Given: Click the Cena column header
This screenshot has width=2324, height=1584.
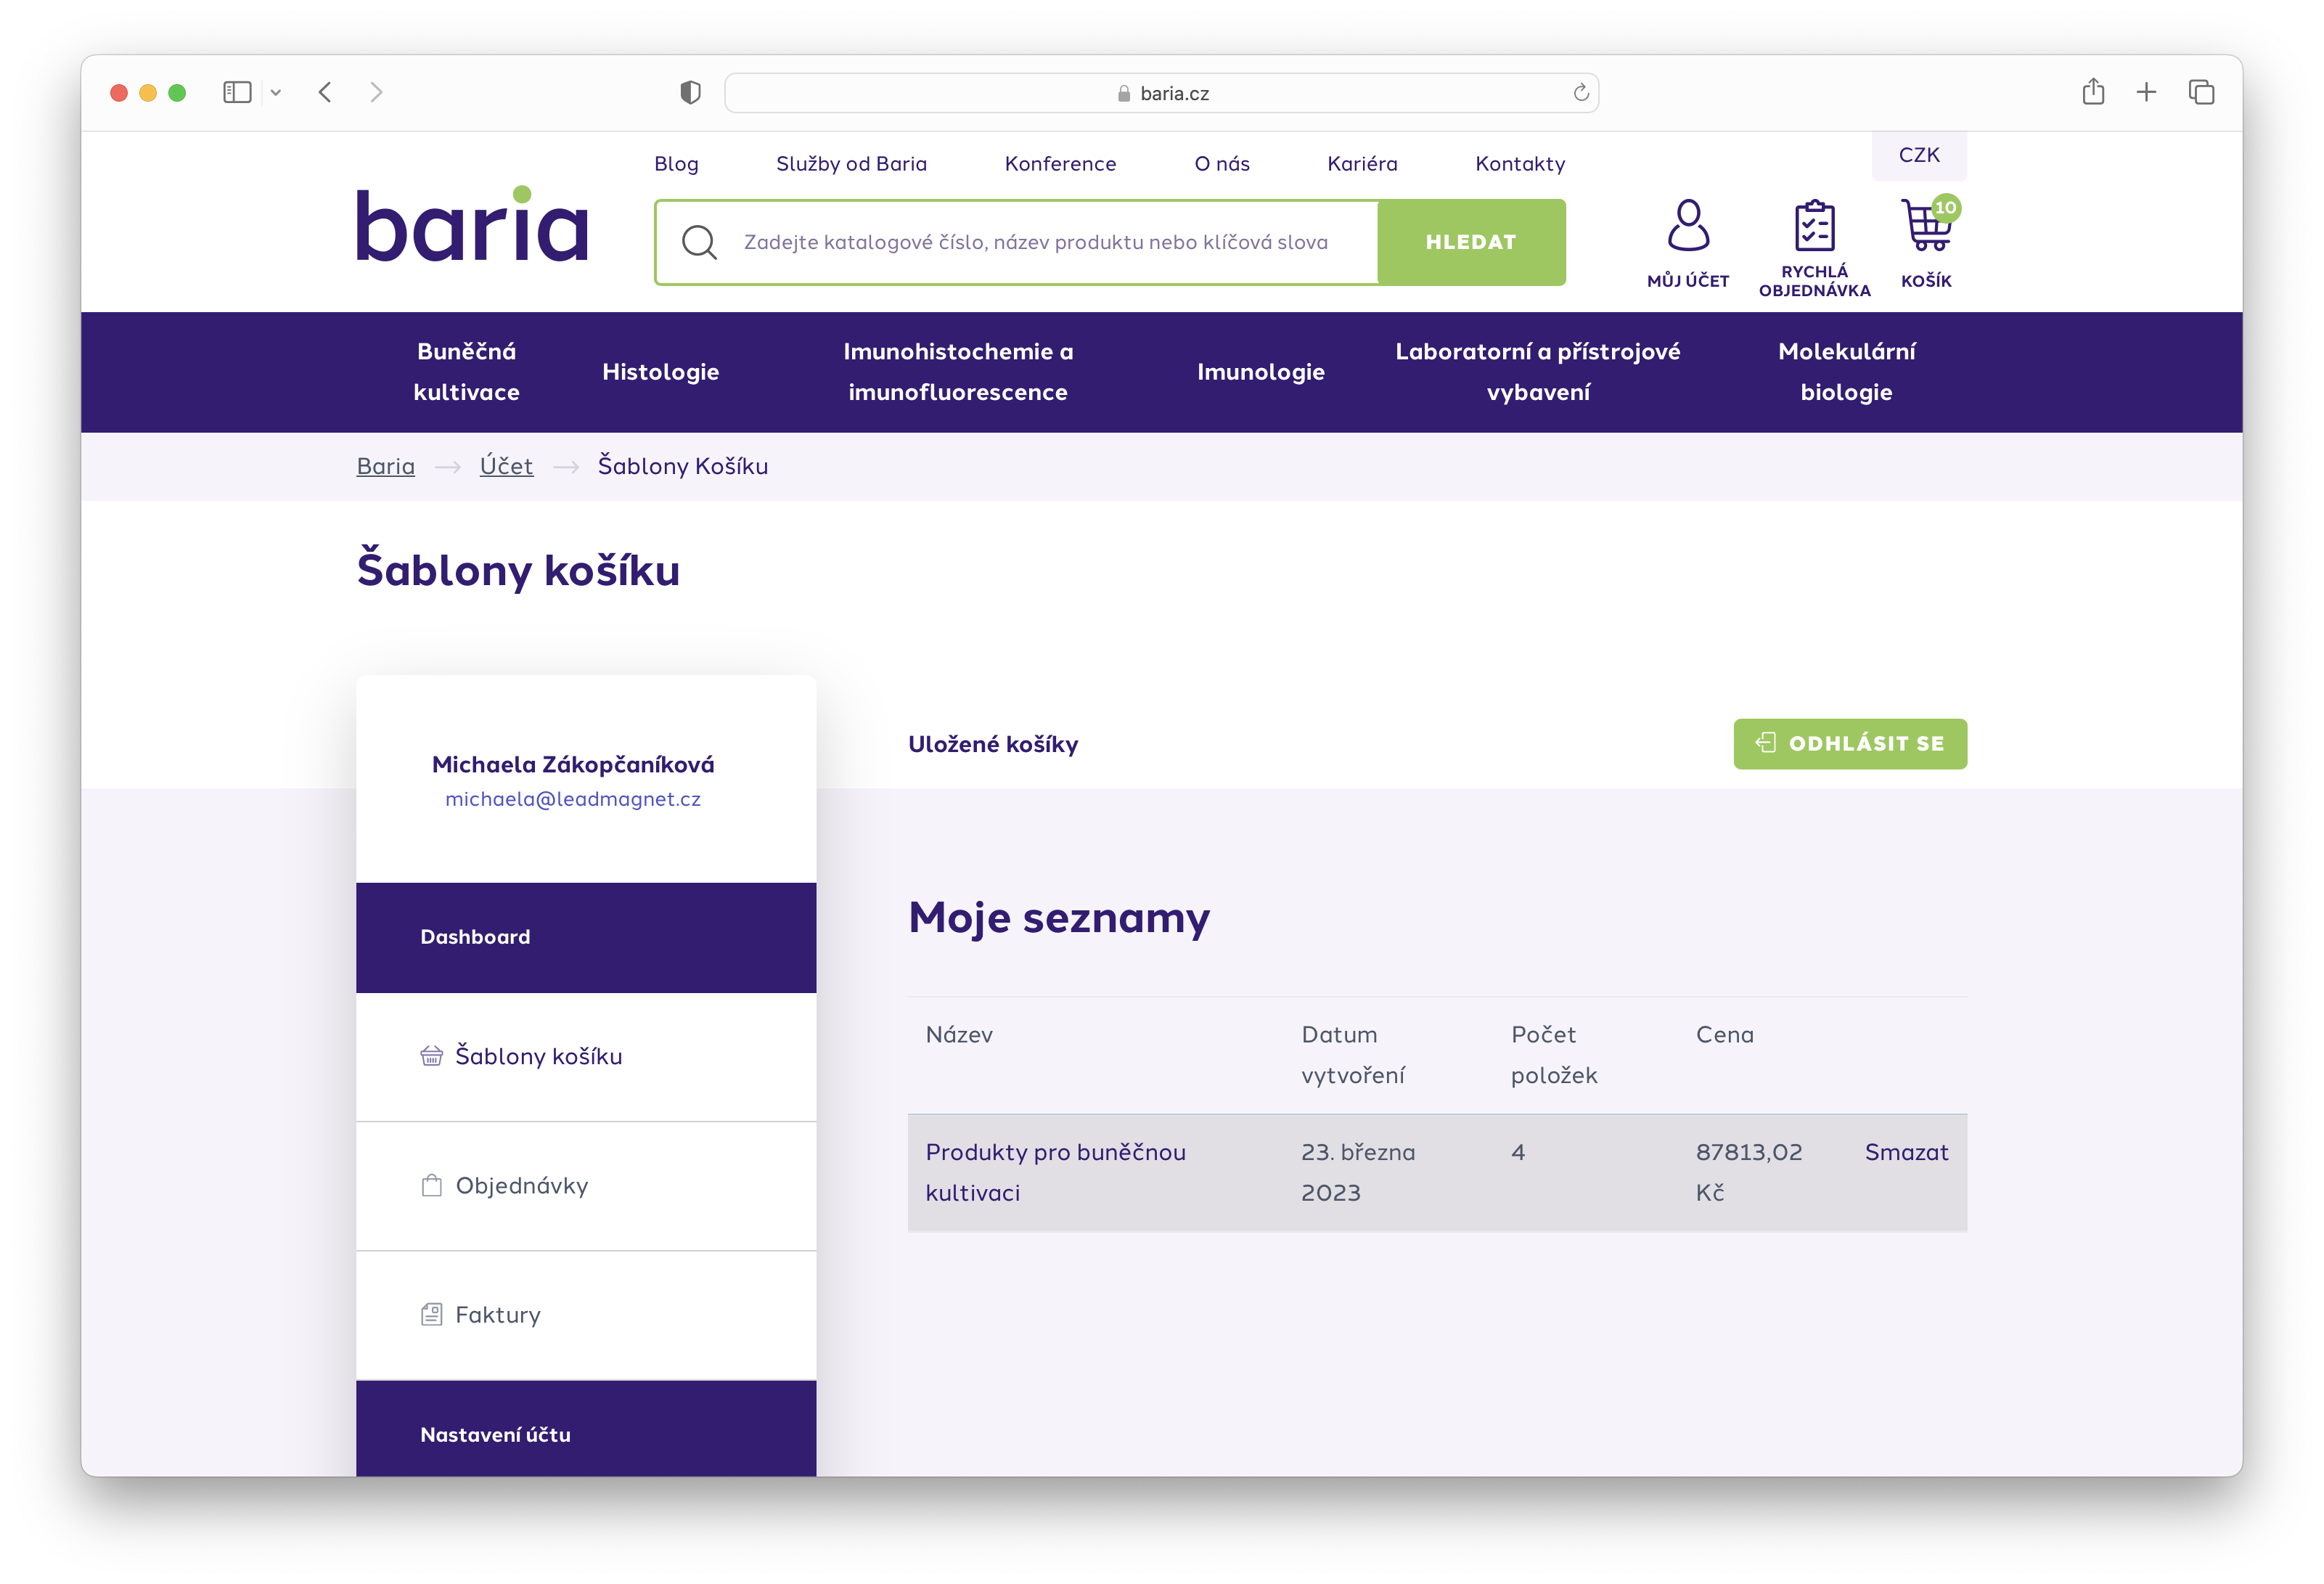Looking at the screenshot, I should [x=1724, y=1035].
